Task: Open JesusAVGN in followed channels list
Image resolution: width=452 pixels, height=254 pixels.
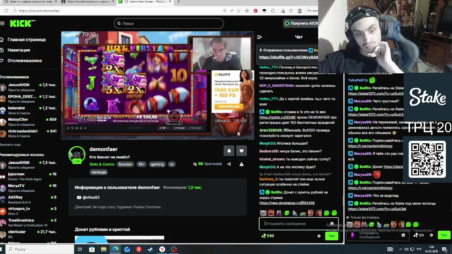Action: (28, 87)
